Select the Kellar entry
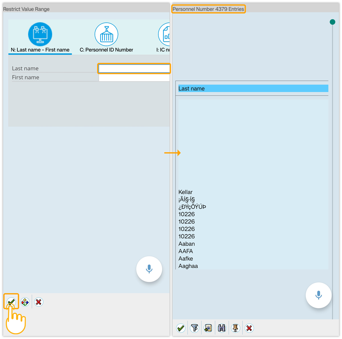 185,192
